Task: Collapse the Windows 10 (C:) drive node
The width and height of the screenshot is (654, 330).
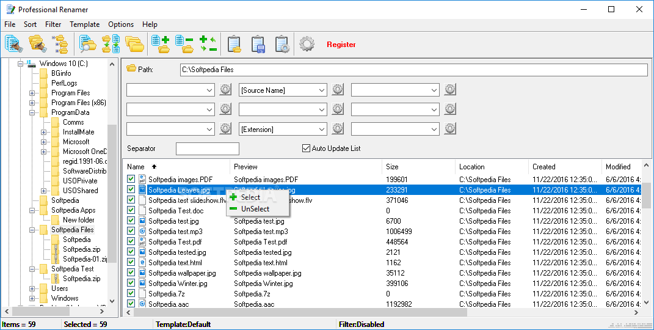Action: pyautogui.click(x=20, y=64)
